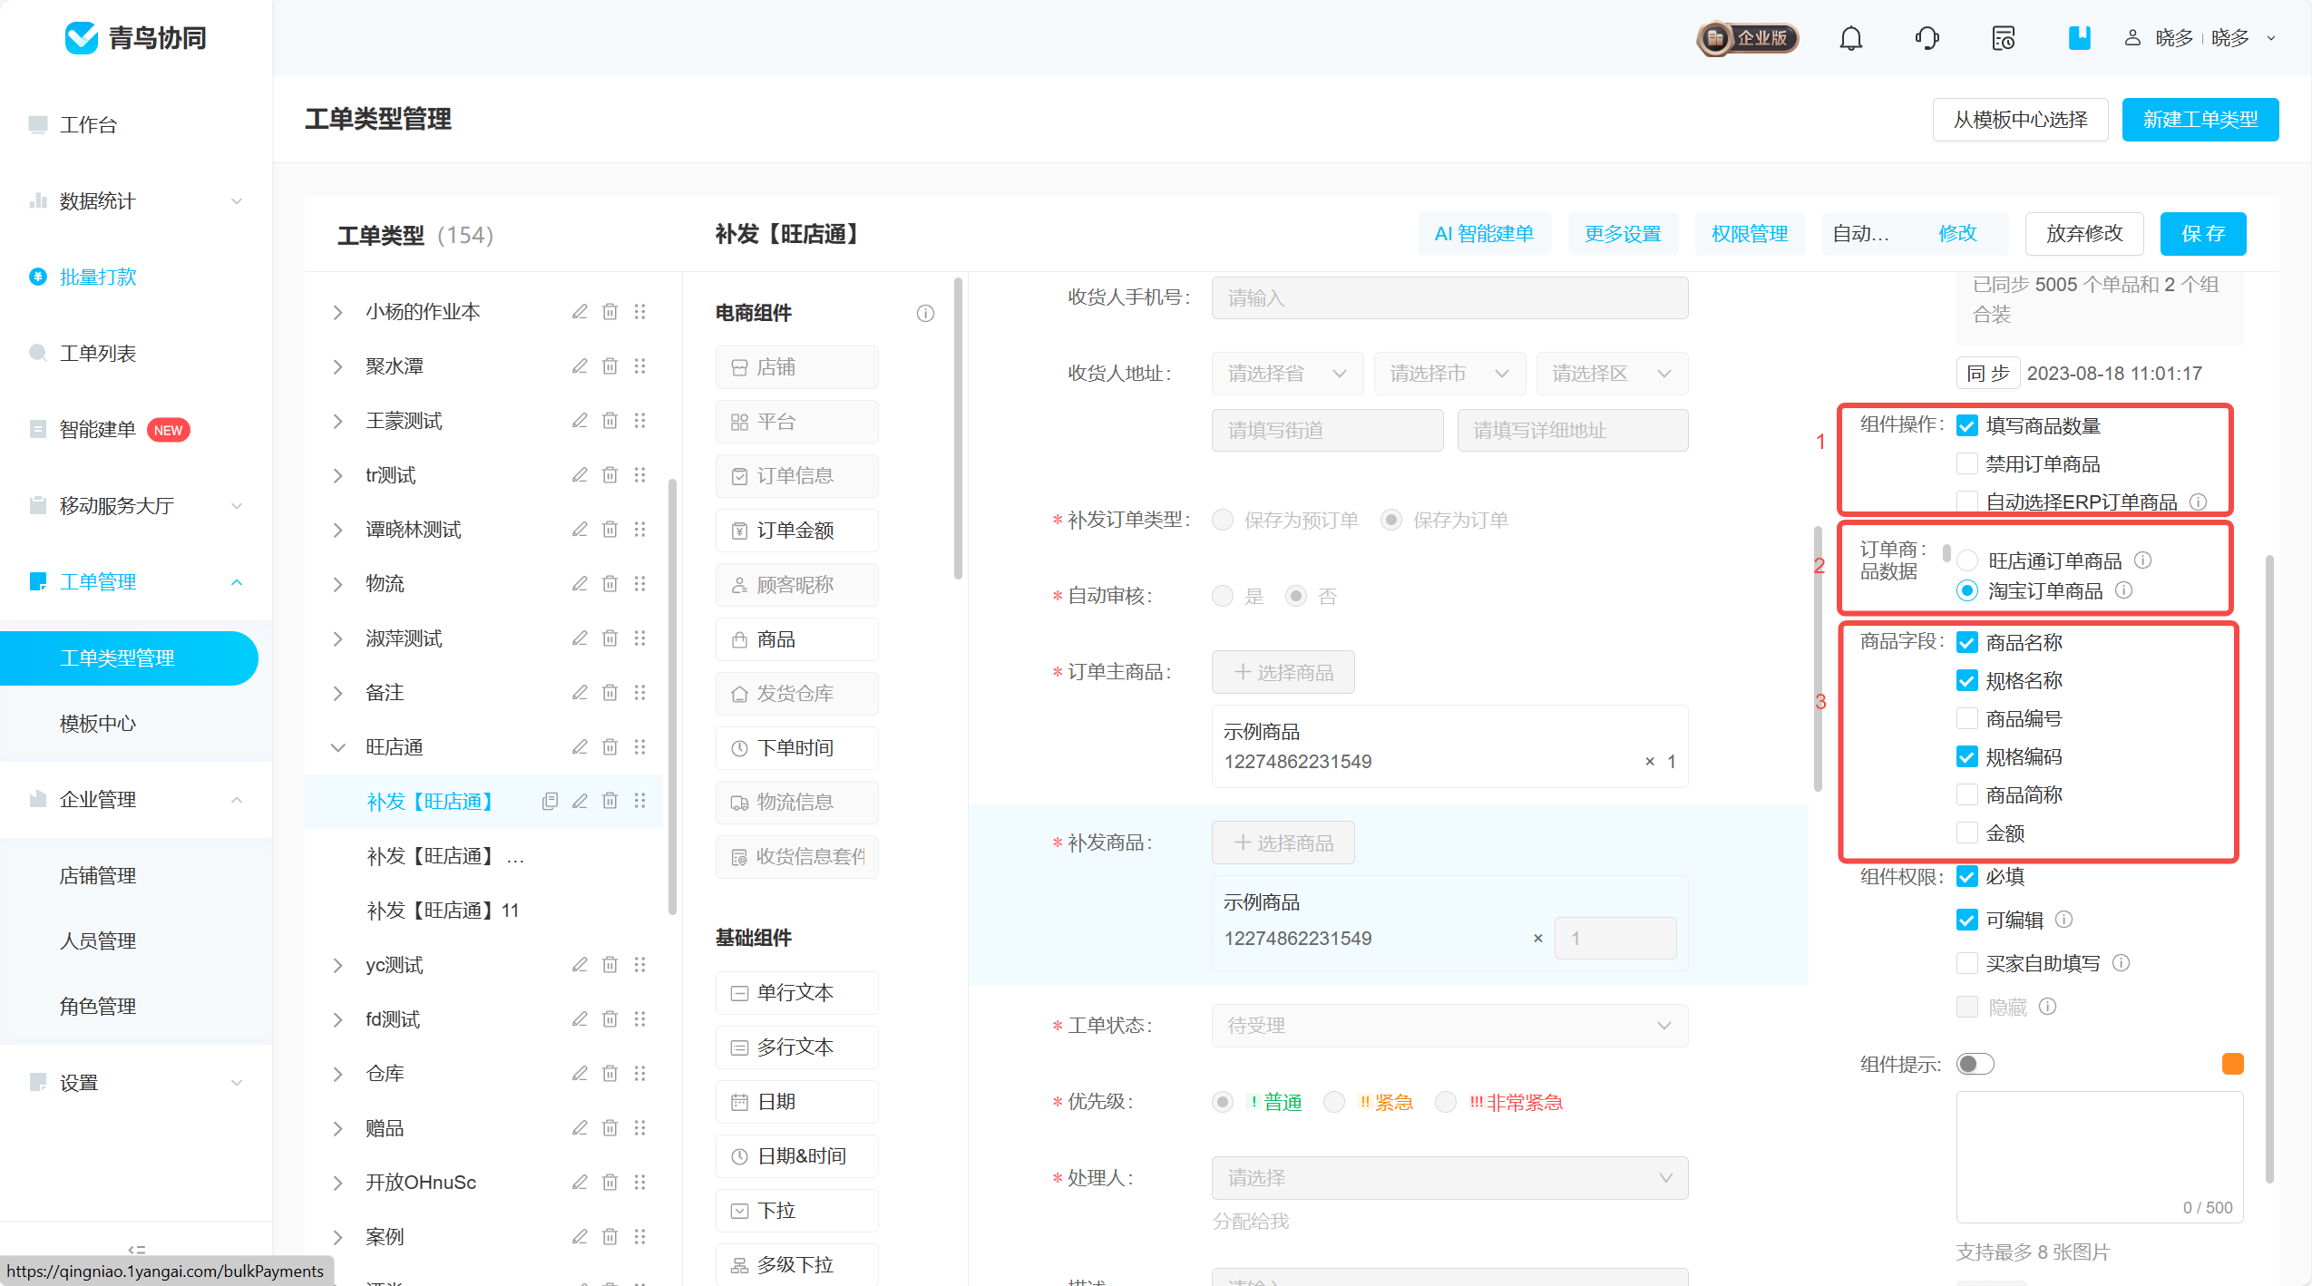Open 店铺管理 submenu item
Screen dimensions: 2312x1286
[x=98, y=876]
